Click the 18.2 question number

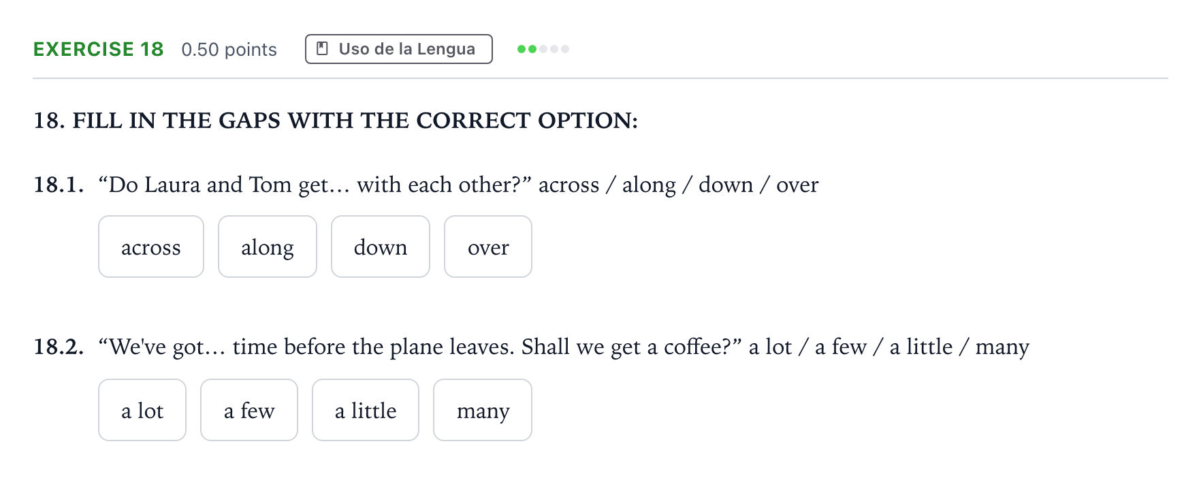coord(59,347)
